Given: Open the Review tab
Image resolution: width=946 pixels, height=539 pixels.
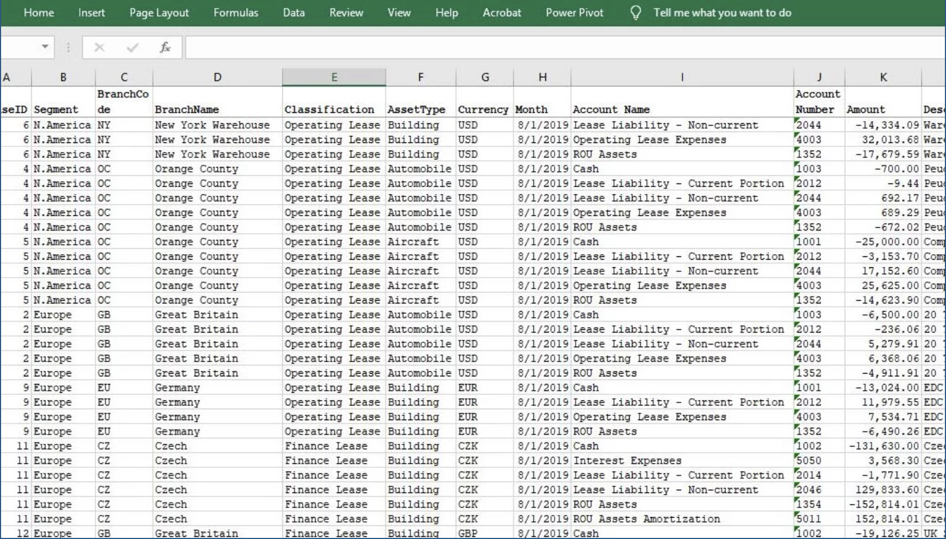Looking at the screenshot, I should tap(346, 13).
